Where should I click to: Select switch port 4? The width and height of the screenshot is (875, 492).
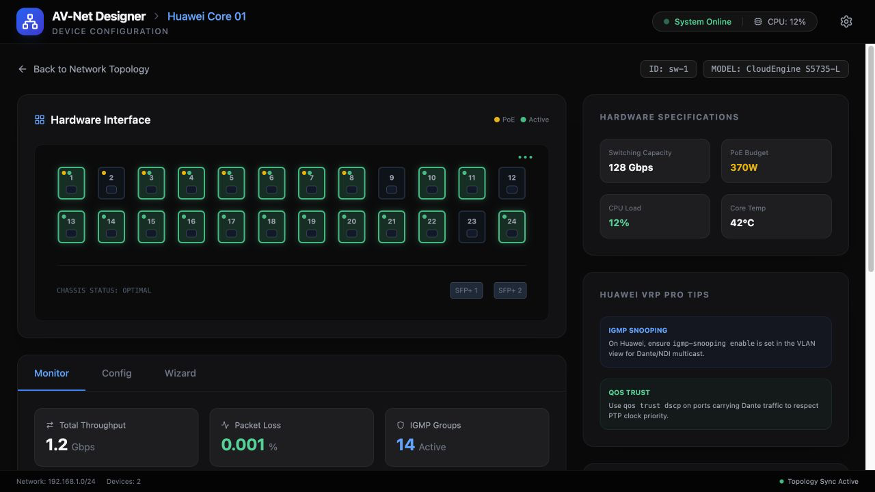point(191,183)
